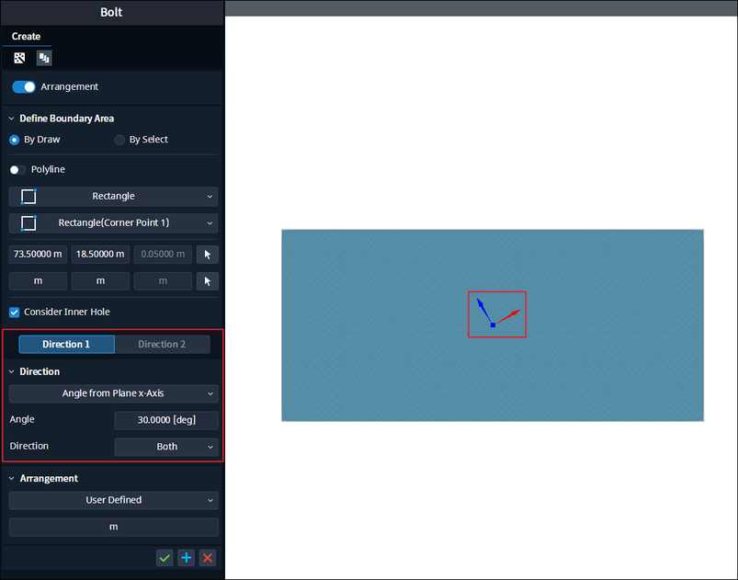
Task: Click the Angle 30.0000 [deg] field
Action: pos(166,420)
